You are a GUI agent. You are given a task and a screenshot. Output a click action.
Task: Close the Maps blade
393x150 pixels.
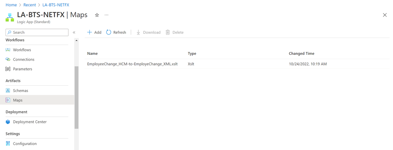tap(385, 15)
